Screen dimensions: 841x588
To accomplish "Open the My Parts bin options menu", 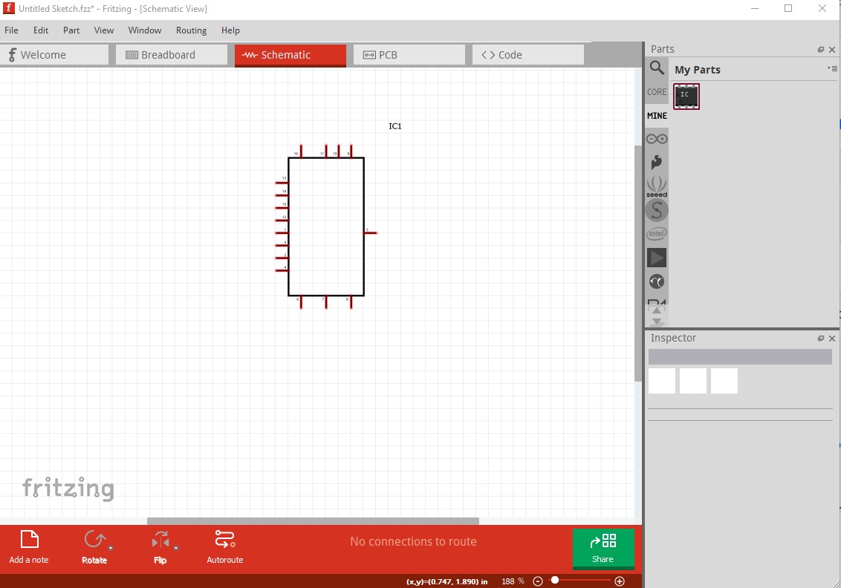I will [x=832, y=69].
